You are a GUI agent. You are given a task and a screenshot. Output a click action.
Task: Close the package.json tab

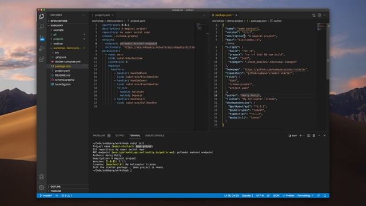pos(236,15)
